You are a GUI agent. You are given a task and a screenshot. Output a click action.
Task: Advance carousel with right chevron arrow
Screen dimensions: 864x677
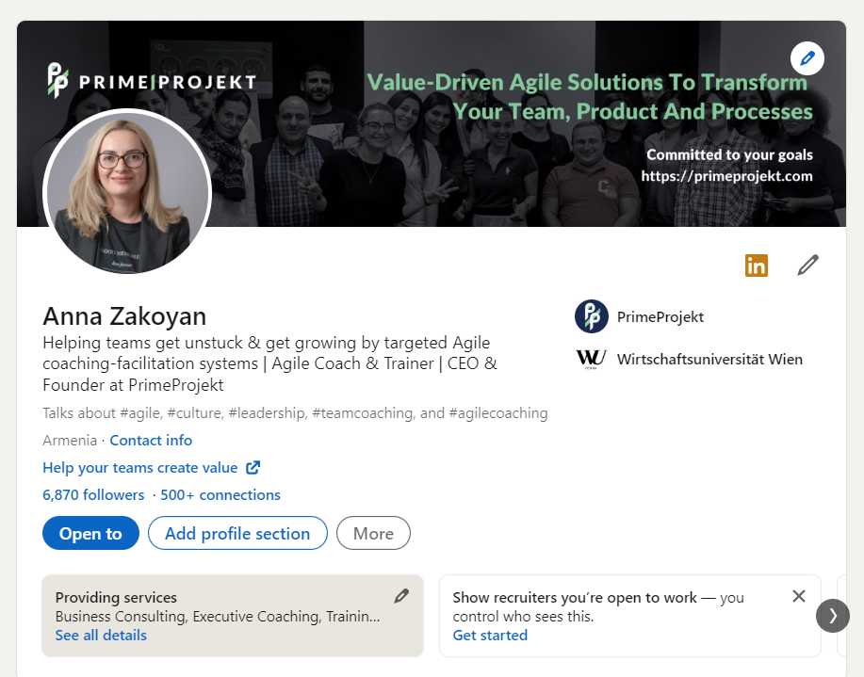833,615
